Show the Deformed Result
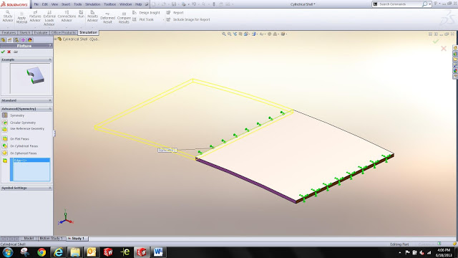This screenshot has height=258, width=458. click(107, 18)
